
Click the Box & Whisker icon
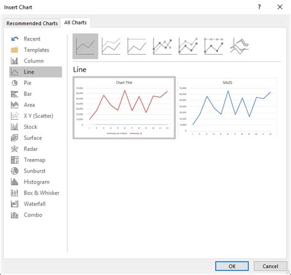pos(15,193)
